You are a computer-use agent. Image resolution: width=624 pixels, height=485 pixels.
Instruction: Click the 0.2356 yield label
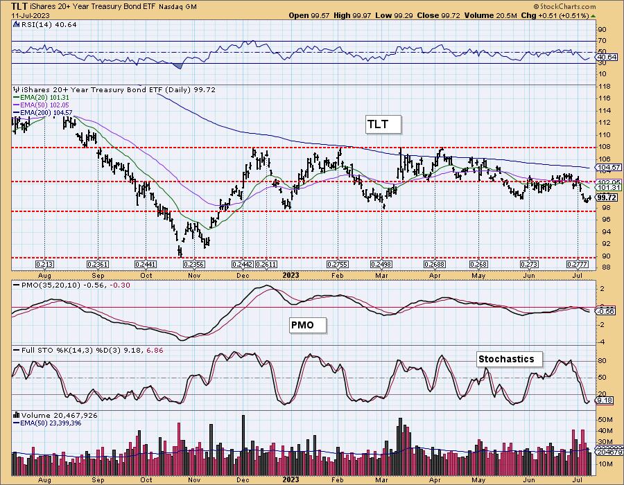coord(194,265)
